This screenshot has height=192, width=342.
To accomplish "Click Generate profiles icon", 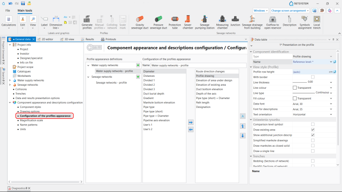I will (87, 22).
